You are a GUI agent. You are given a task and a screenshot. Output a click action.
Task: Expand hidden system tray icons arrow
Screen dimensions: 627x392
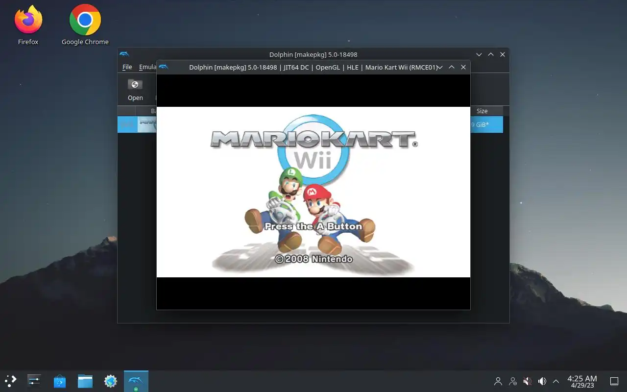point(556,381)
